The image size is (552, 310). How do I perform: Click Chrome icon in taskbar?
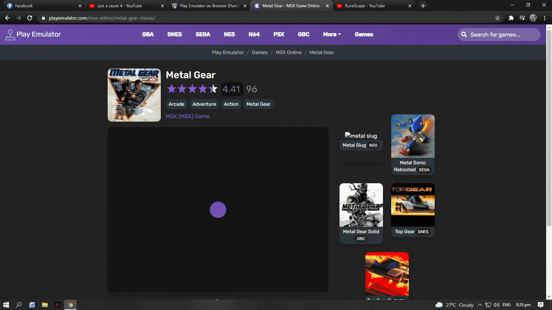(70, 305)
